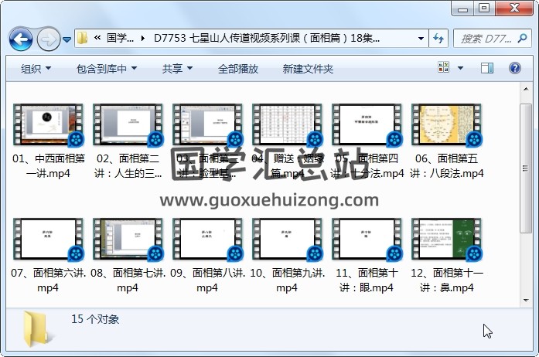This screenshot has width=539, height=357.
Task: Click file name 01、中西面相第一讲.mp4
Action: (48, 165)
